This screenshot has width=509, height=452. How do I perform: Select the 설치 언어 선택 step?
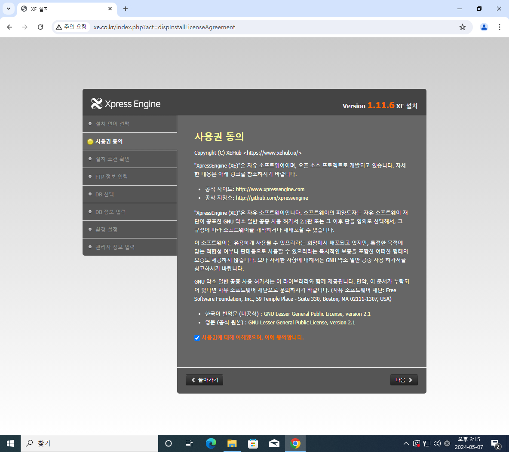pyautogui.click(x=129, y=124)
